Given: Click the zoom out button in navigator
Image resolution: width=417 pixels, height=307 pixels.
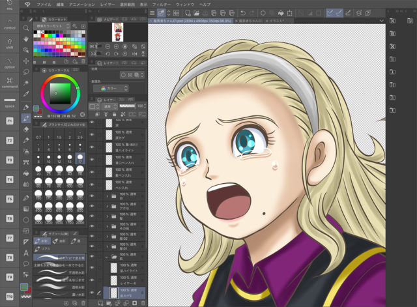Looking at the screenshot, I should coord(108,46).
